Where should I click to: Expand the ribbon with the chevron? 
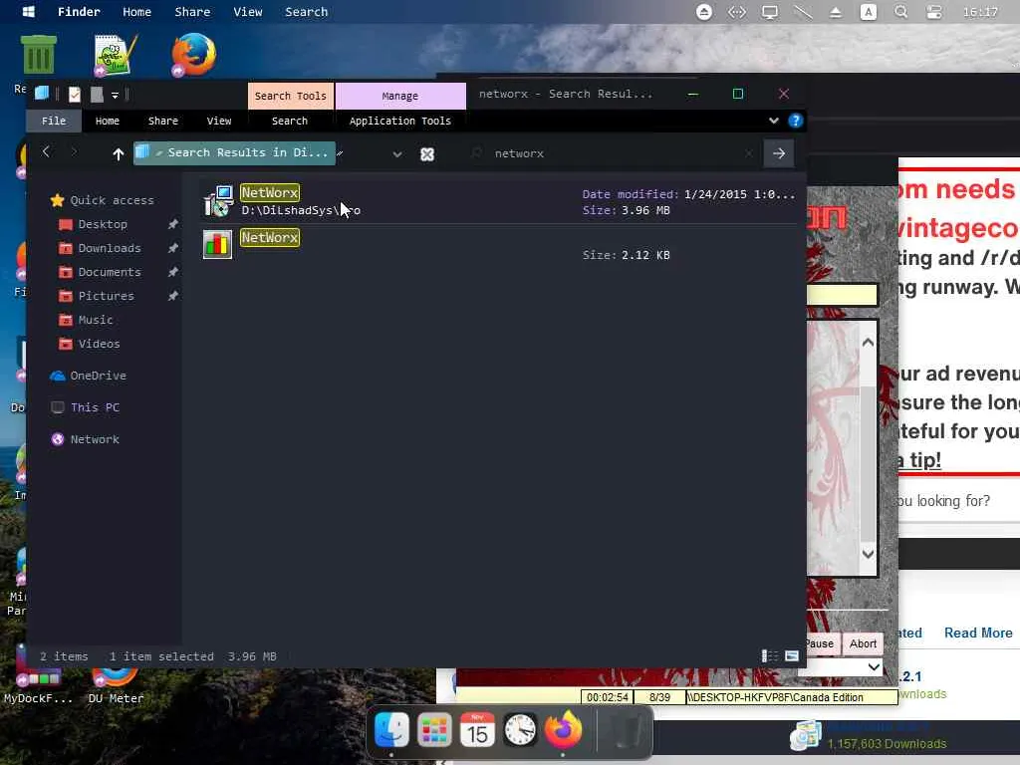coord(773,121)
